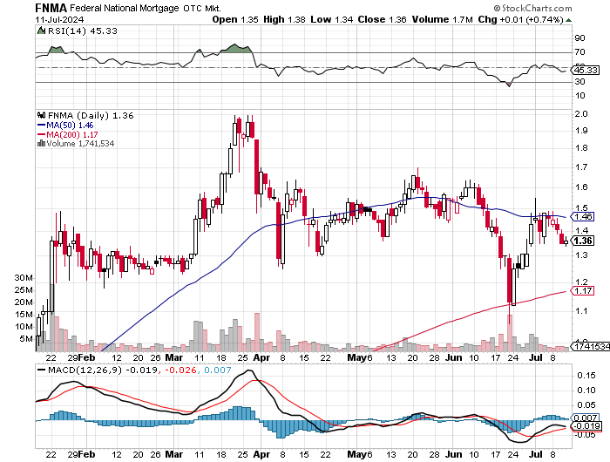The image size is (610, 462).
Task: Click the 'Federal National Mortgage' company name
Action: click(x=125, y=8)
